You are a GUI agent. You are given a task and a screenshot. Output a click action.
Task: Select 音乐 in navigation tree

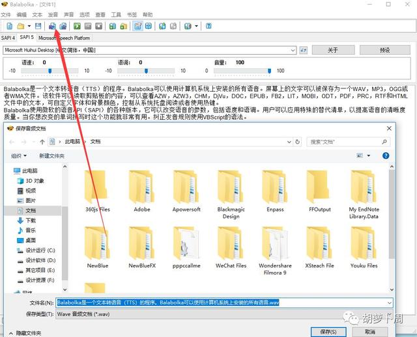[x=26, y=230]
